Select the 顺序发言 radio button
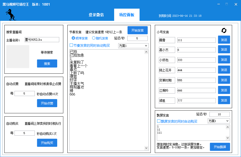This screenshot has width=241, height=157. (73, 38)
